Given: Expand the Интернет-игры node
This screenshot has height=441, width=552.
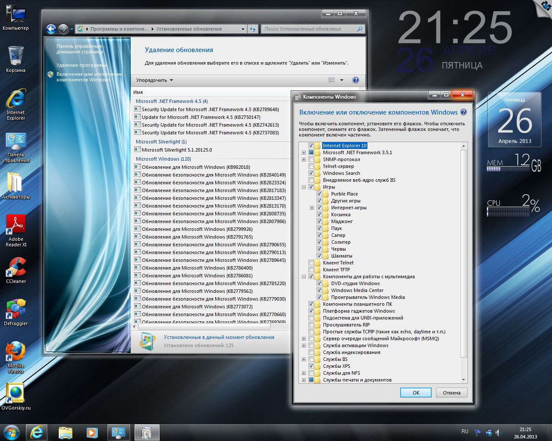Looking at the screenshot, I should (x=312, y=208).
